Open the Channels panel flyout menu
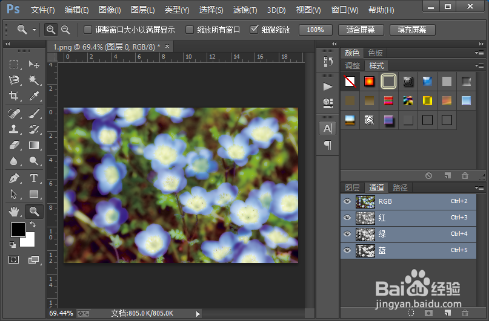489x321 pixels. pos(479,187)
